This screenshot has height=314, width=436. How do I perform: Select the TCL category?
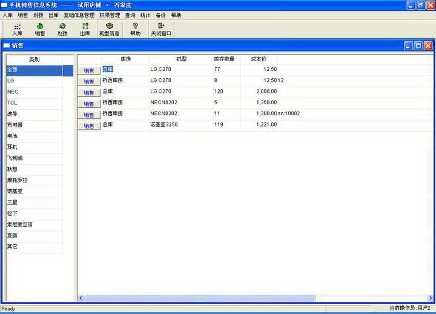pos(34,103)
